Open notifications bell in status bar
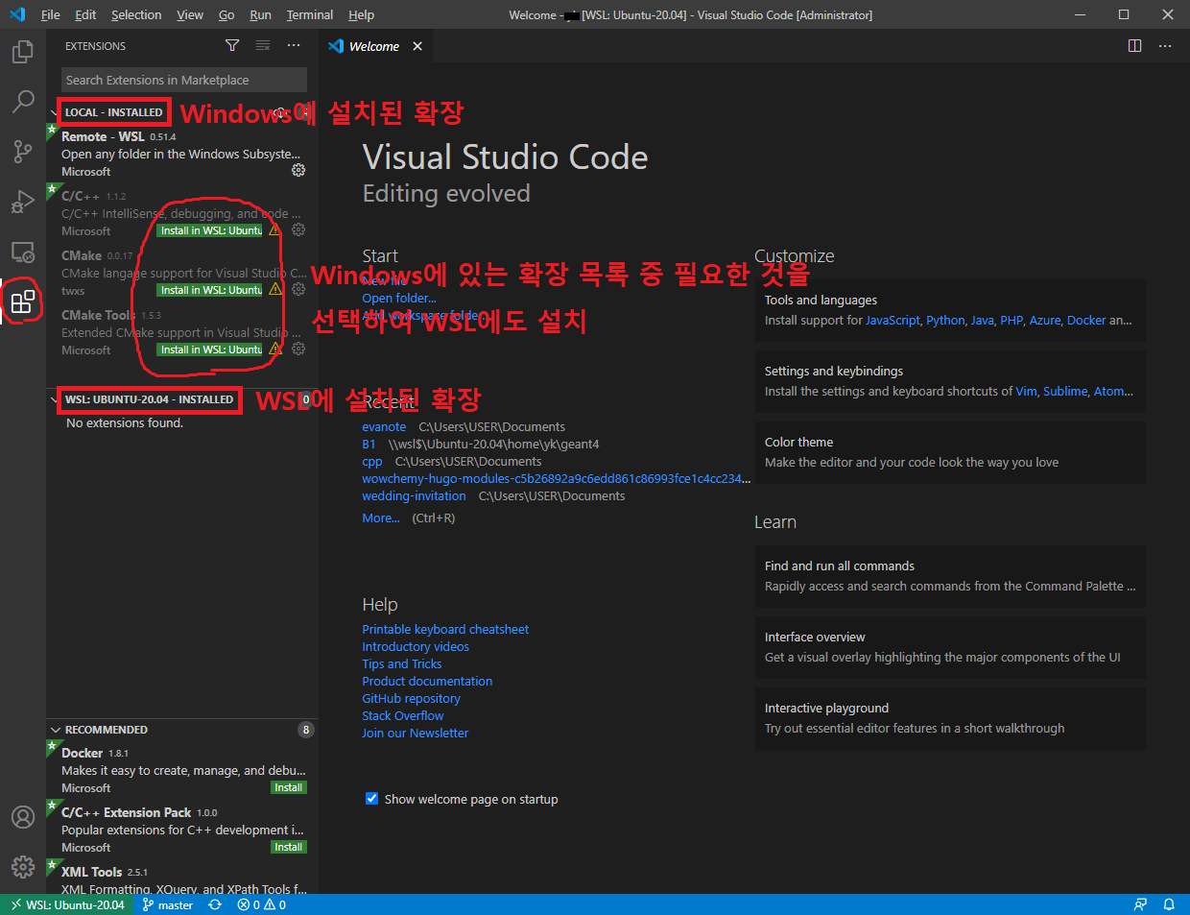Image resolution: width=1190 pixels, height=915 pixels. click(1169, 904)
